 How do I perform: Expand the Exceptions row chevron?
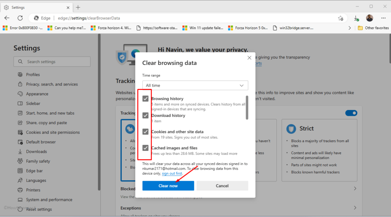[355, 208]
